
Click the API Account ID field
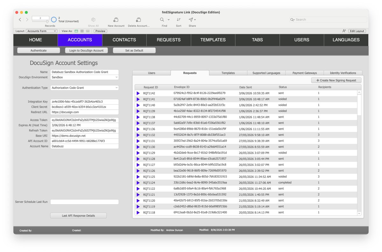(84, 141)
